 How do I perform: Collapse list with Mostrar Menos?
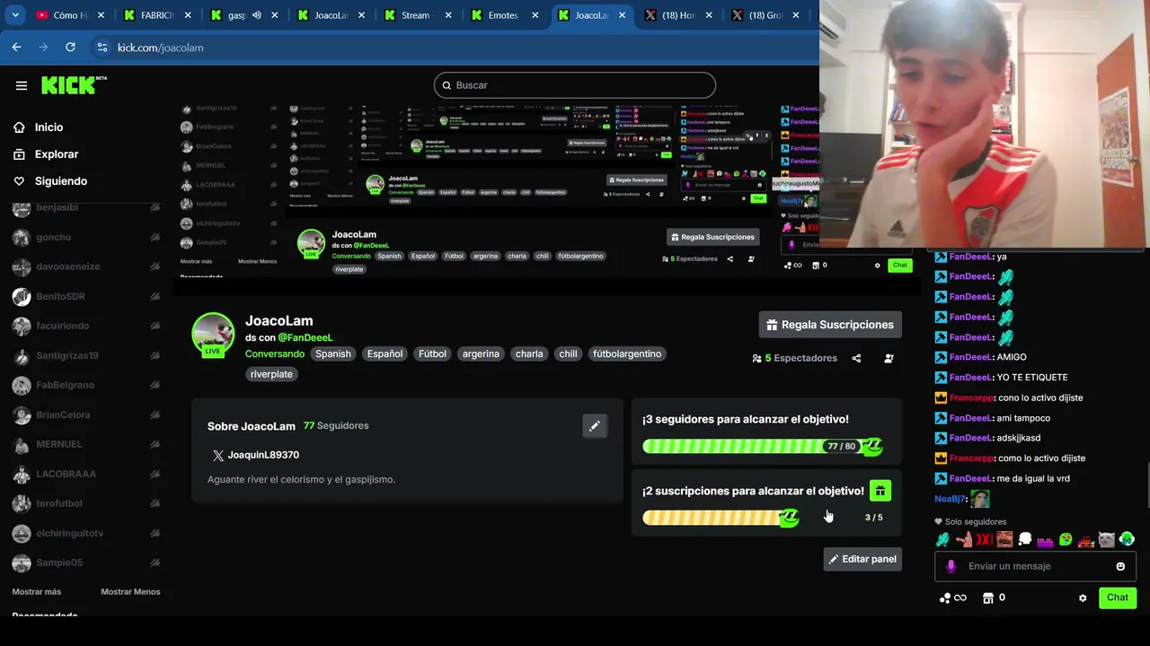pyautogui.click(x=130, y=591)
